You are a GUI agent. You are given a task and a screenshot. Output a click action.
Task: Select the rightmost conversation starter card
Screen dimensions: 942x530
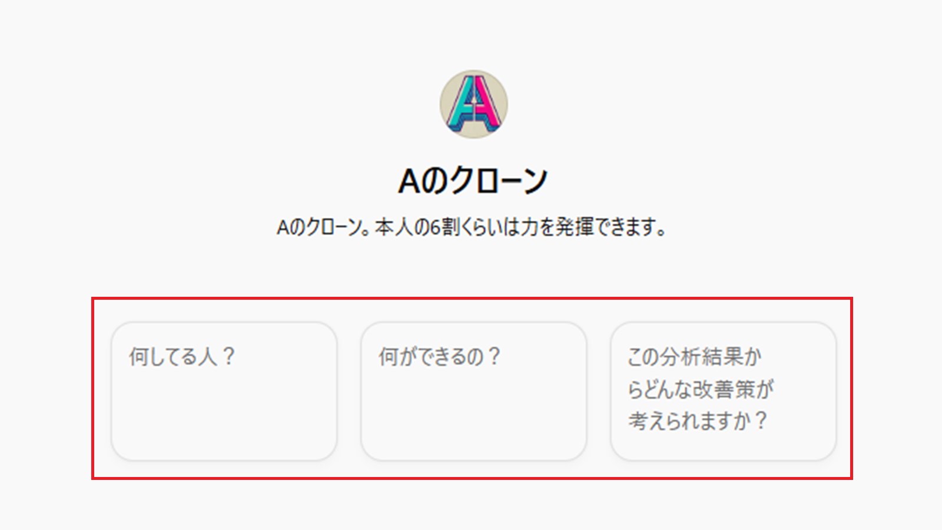pos(723,391)
